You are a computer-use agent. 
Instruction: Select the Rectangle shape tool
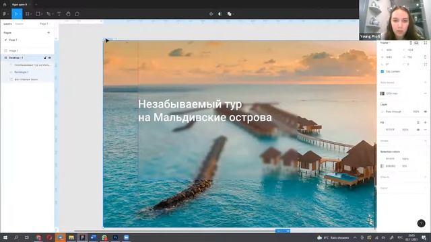click(x=38, y=13)
